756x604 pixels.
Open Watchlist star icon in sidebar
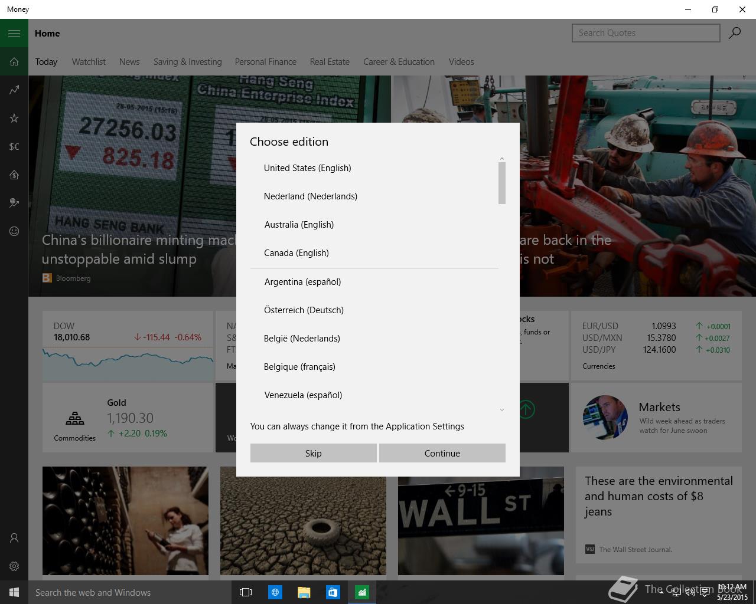14,118
